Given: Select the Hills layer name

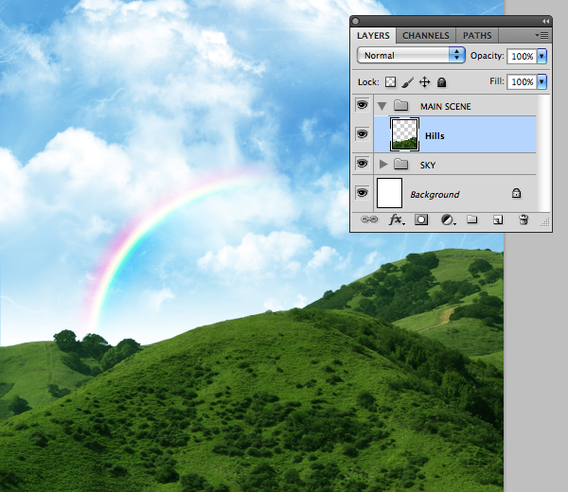Looking at the screenshot, I should pos(435,135).
